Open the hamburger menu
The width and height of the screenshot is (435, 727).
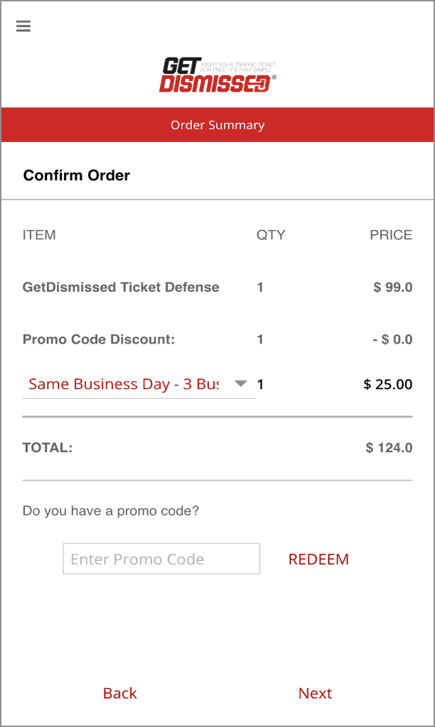23,26
